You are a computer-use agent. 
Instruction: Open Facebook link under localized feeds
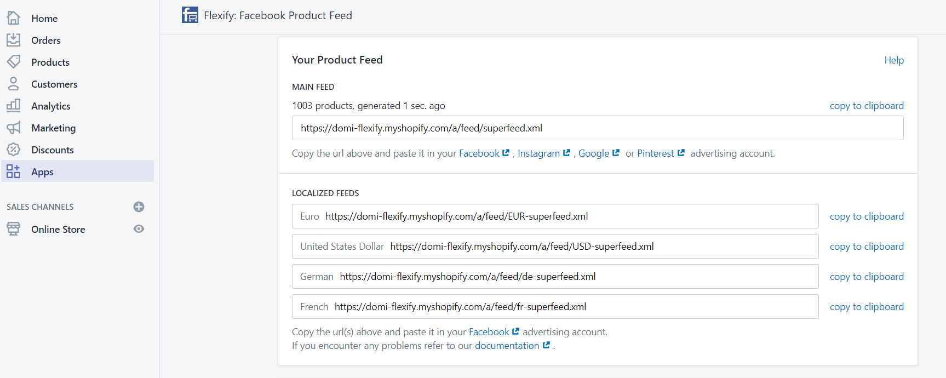coord(489,332)
